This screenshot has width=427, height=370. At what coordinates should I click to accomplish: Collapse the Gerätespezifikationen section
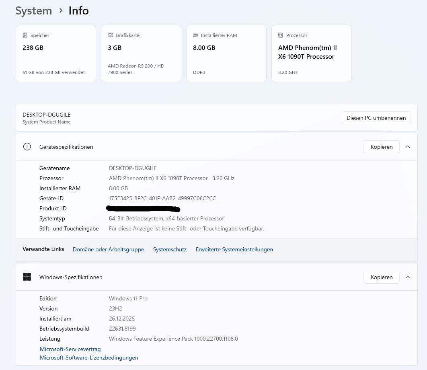pos(408,147)
